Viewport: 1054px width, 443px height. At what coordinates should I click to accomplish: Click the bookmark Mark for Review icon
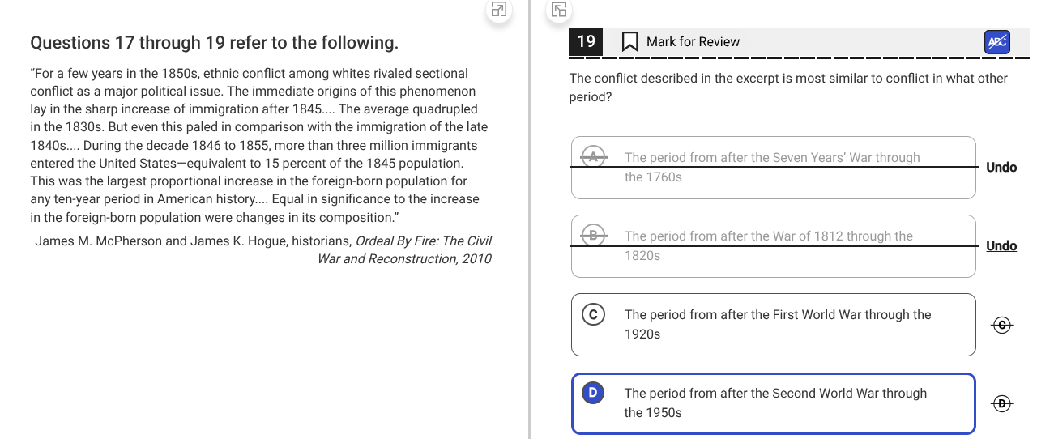(629, 41)
